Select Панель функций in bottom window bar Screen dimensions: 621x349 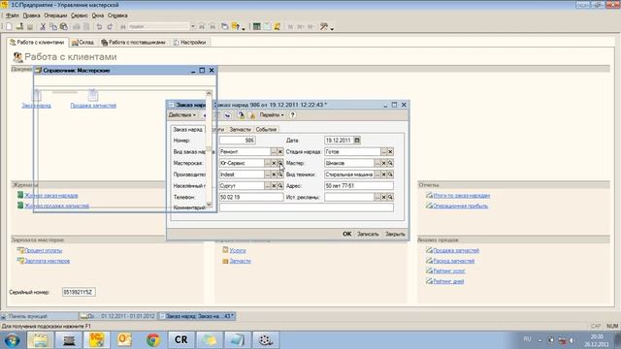[39, 316]
